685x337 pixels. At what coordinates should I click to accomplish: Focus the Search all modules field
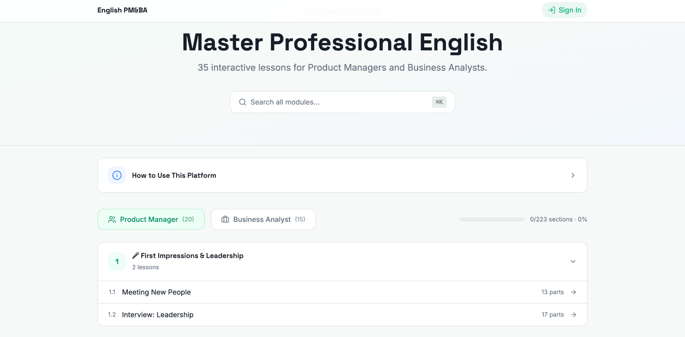pos(342,102)
